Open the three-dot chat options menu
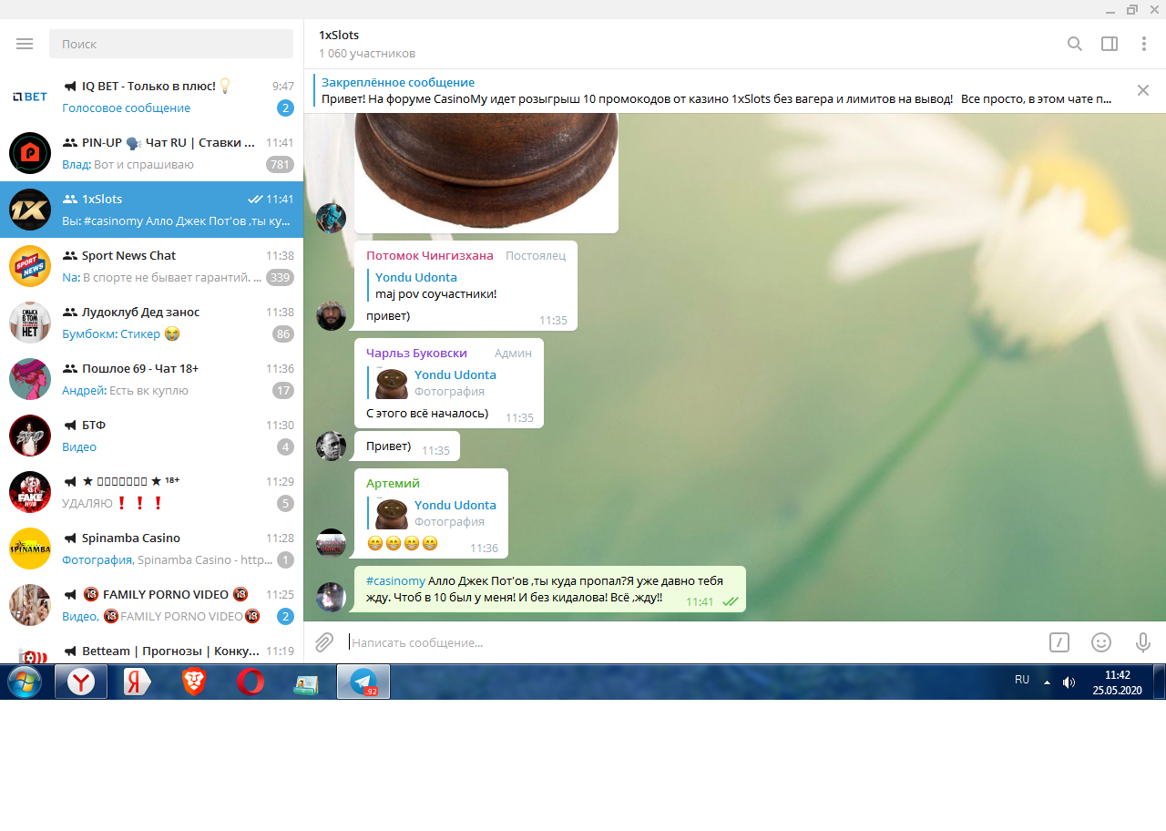Image resolution: width=1166 pixels, height=831 pixels. click(x=1144, y=44)
